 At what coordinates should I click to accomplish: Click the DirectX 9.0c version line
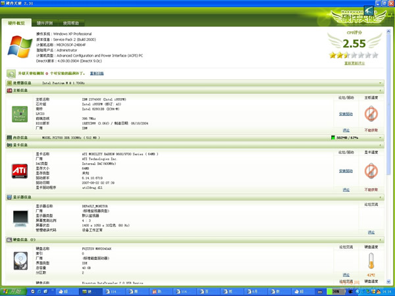click(x=68, y=61)
